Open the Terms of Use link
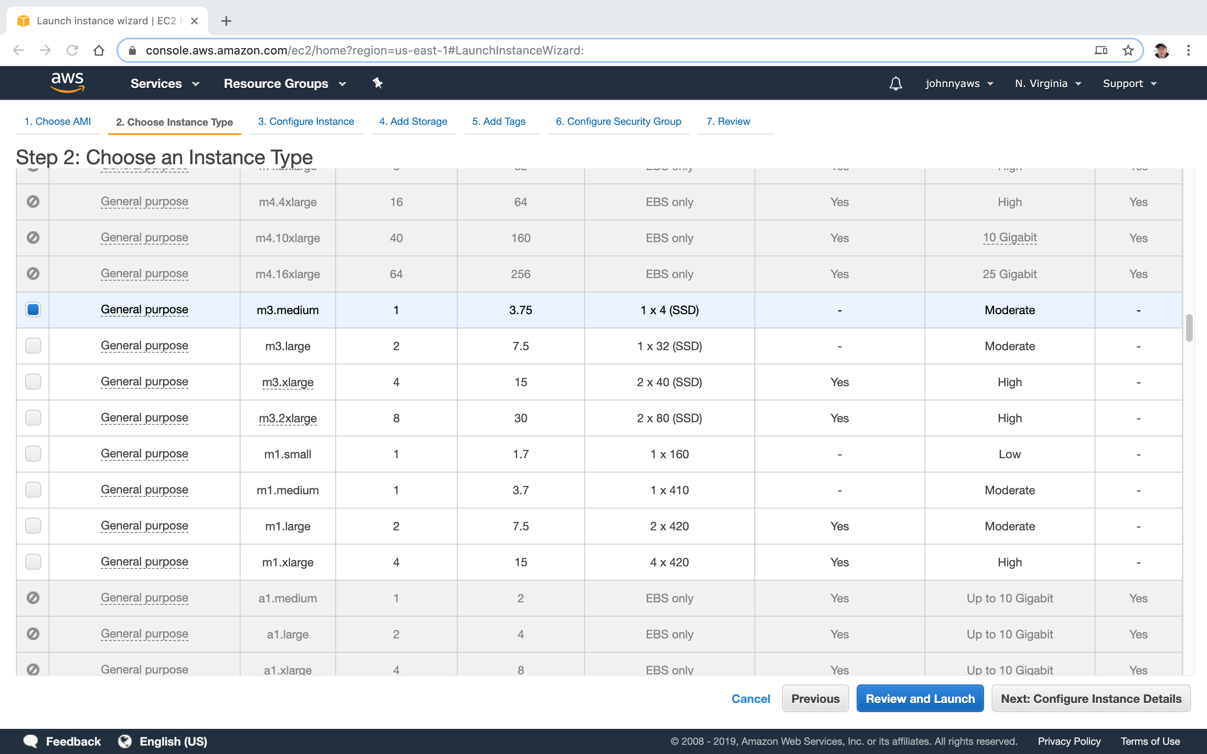 (1150, 741)
